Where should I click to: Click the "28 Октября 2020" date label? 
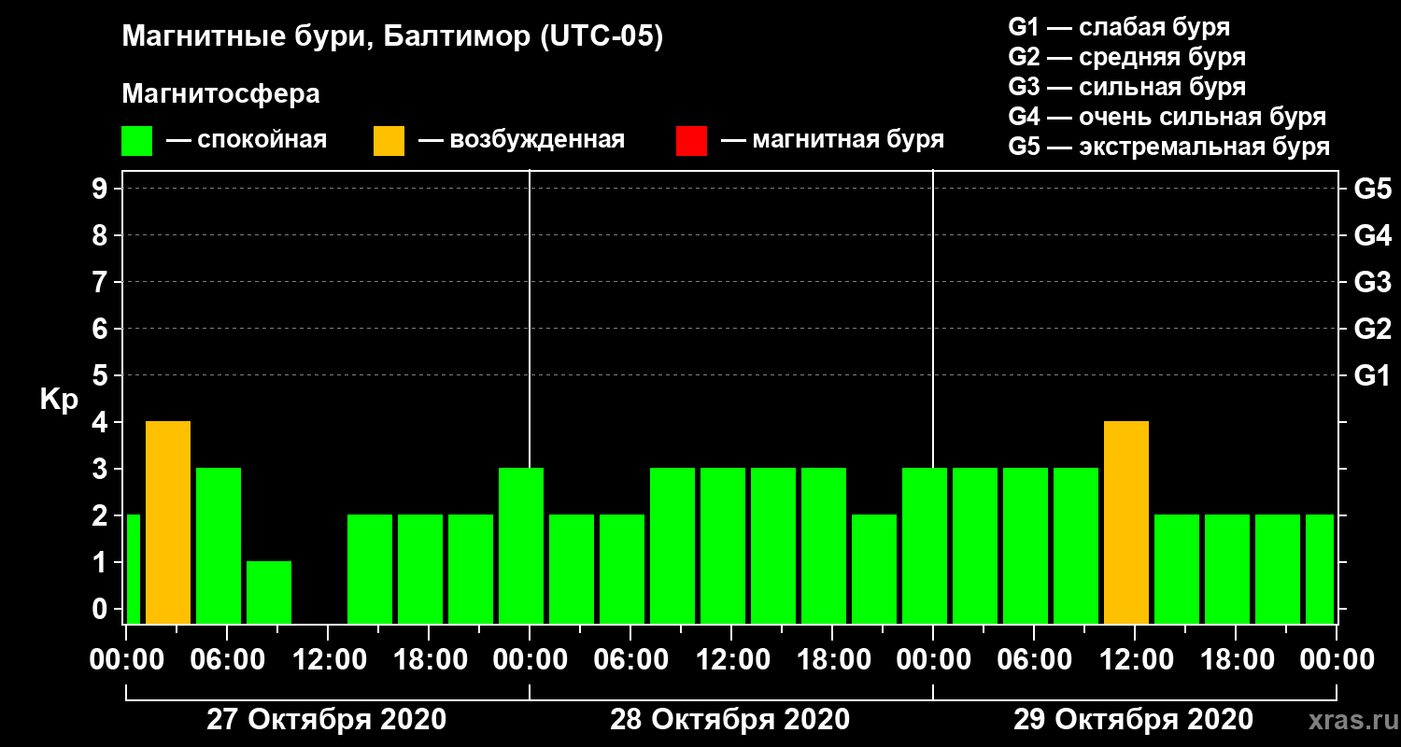click(x=729, y=720)
